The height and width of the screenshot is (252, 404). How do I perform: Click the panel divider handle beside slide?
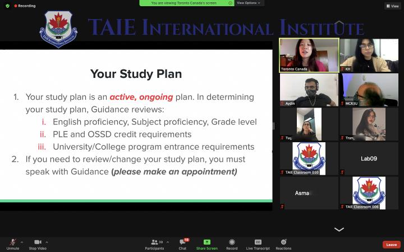coord(273,126)
